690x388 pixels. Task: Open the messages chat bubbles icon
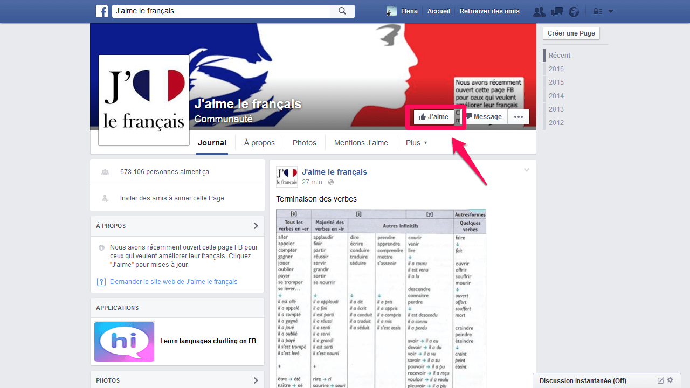click(x=557, y=11)
